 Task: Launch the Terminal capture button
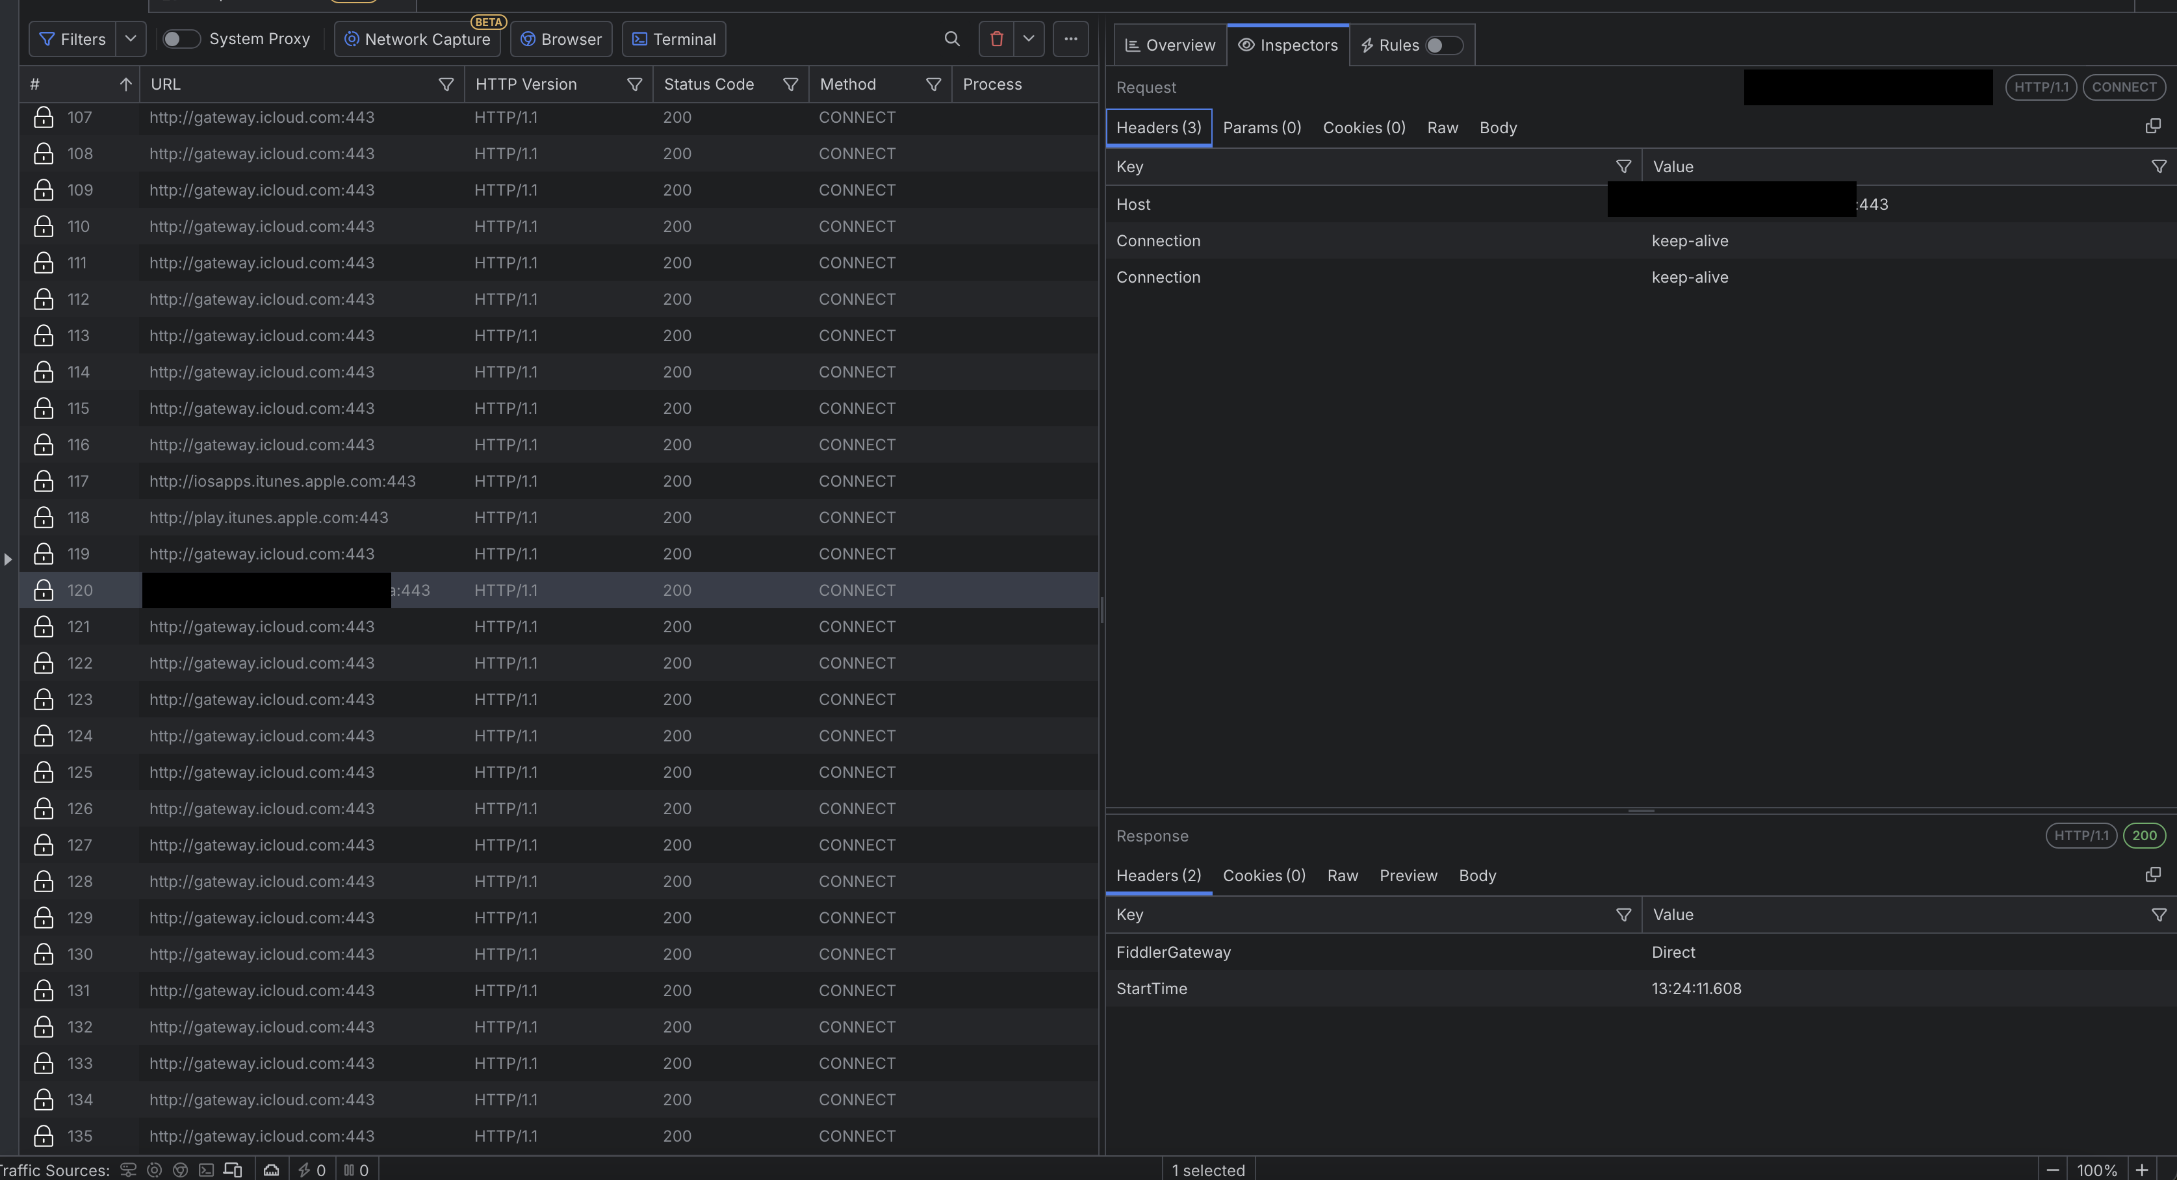pos(673,40)
